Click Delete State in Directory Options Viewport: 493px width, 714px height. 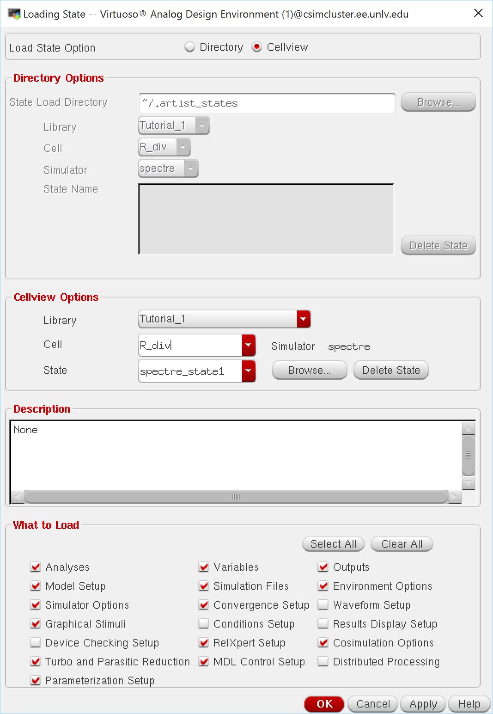point(438,245)
